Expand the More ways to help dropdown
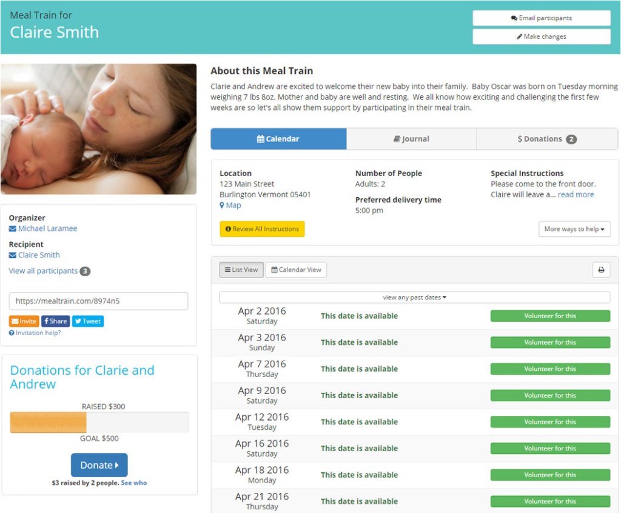Viewport: 621px width, 513px height. coord(574,229)
